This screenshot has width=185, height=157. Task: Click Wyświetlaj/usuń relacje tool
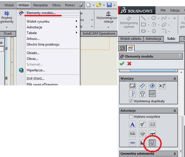coord(107,17)
